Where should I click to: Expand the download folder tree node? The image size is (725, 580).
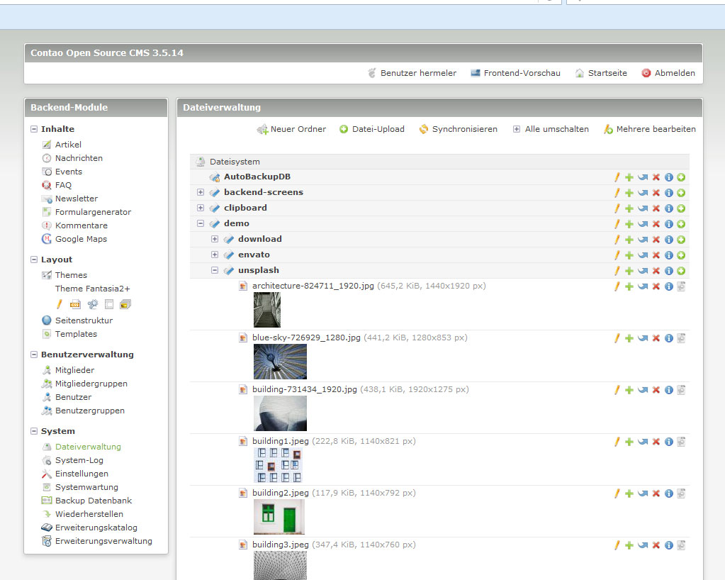215,239
